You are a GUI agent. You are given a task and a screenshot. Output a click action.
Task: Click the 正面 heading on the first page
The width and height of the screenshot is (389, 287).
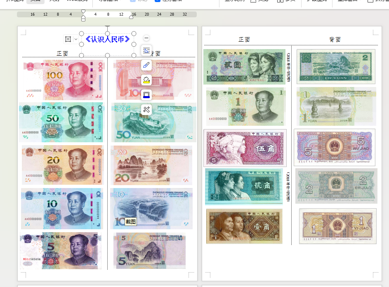[62, 53]
